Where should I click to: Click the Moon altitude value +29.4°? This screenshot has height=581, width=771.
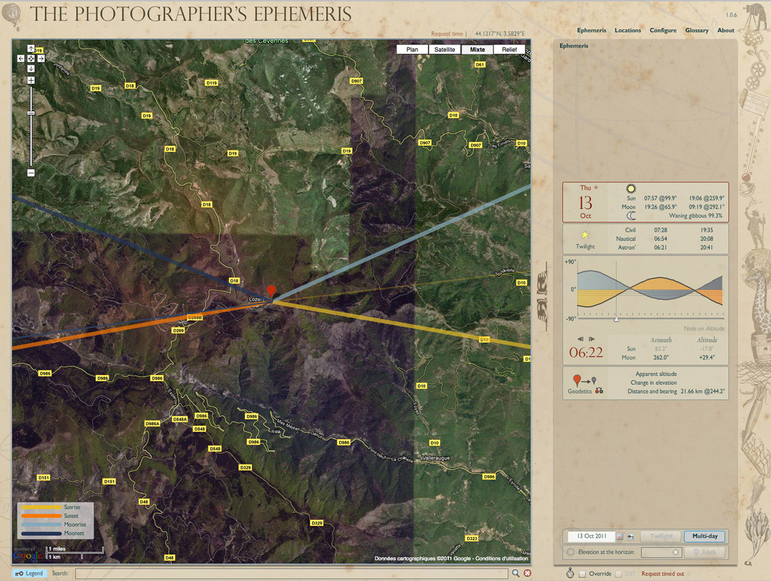pos(706,358)
